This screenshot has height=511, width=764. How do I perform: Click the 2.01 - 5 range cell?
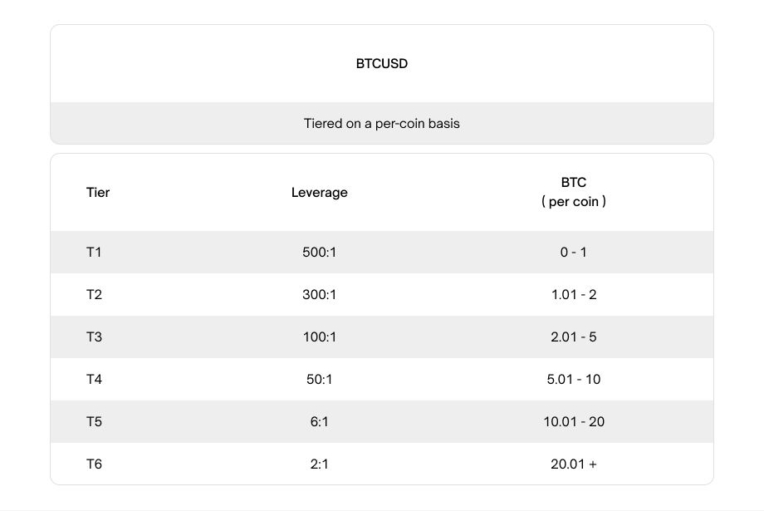click(x=574, y=337)
